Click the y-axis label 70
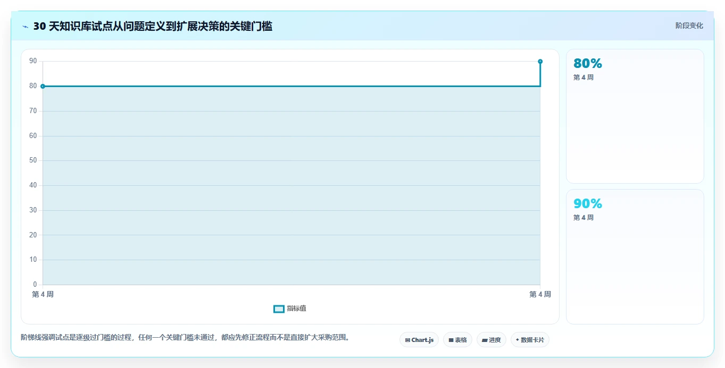The width and height of the screenshot is (725, 368). [x=33, y=111]
